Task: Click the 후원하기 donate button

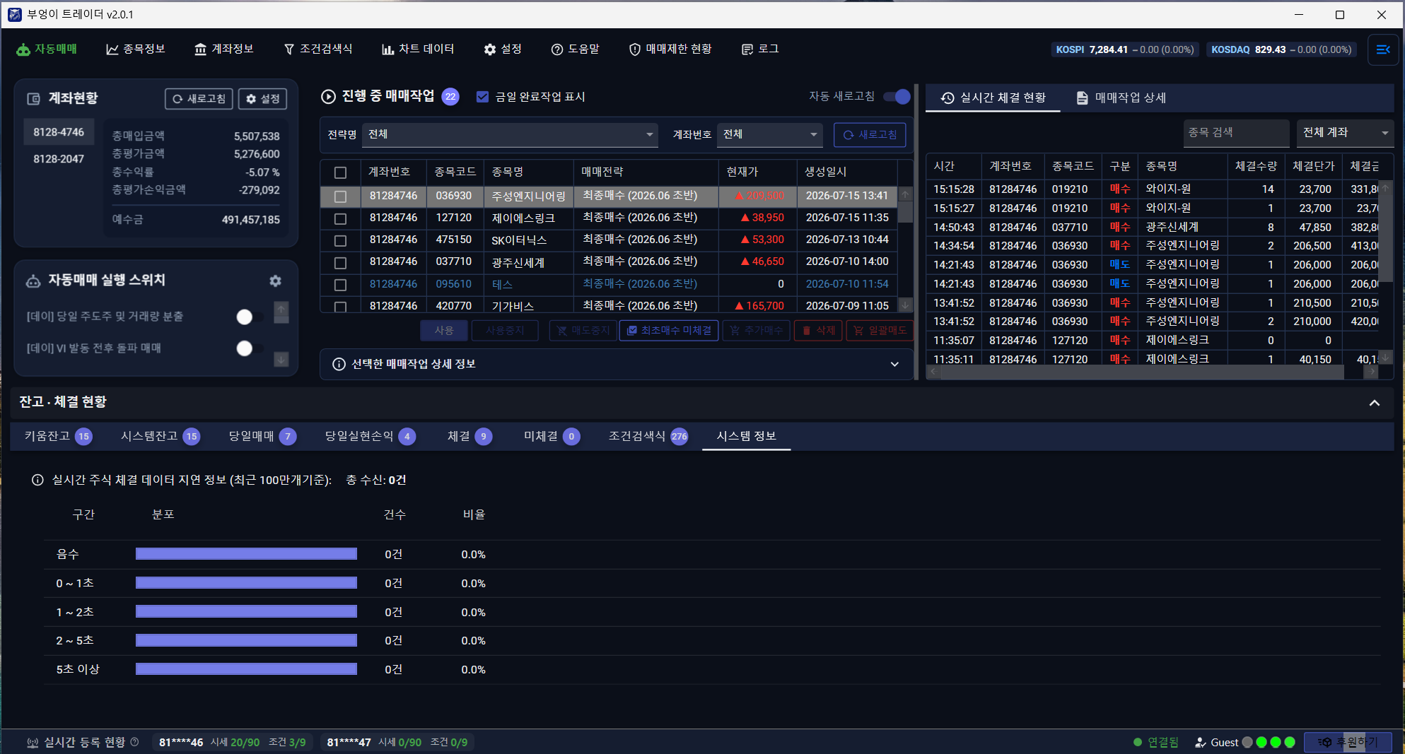Action: tap(1348, 742)
